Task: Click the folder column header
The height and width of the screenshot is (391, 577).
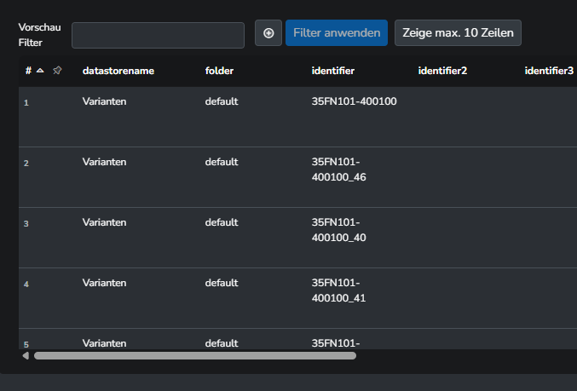Action: pos(219,71)
